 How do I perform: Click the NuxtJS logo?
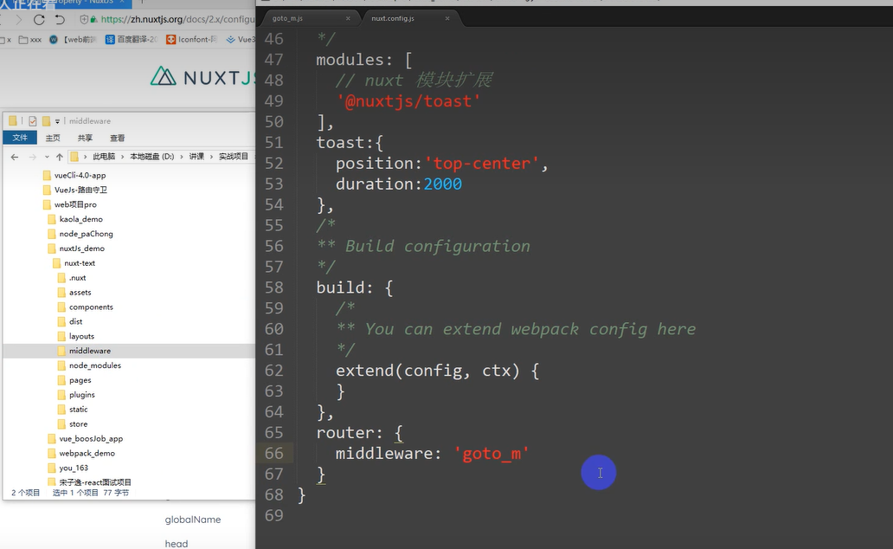(203, 77)
